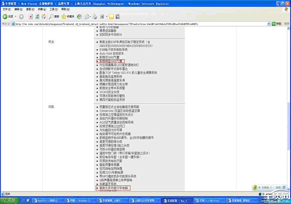Click the 链接 links toolbar label
The width and height of the screenshot is (291, 204).
point(287,24)
